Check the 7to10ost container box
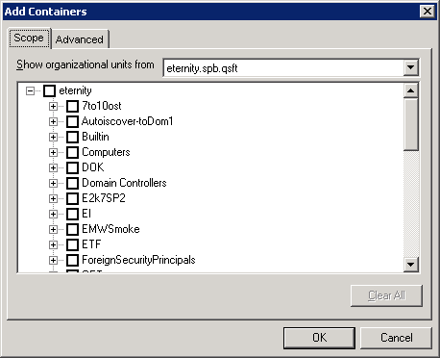440x358 pixels. pyautogui.click(x=72, y=106)
